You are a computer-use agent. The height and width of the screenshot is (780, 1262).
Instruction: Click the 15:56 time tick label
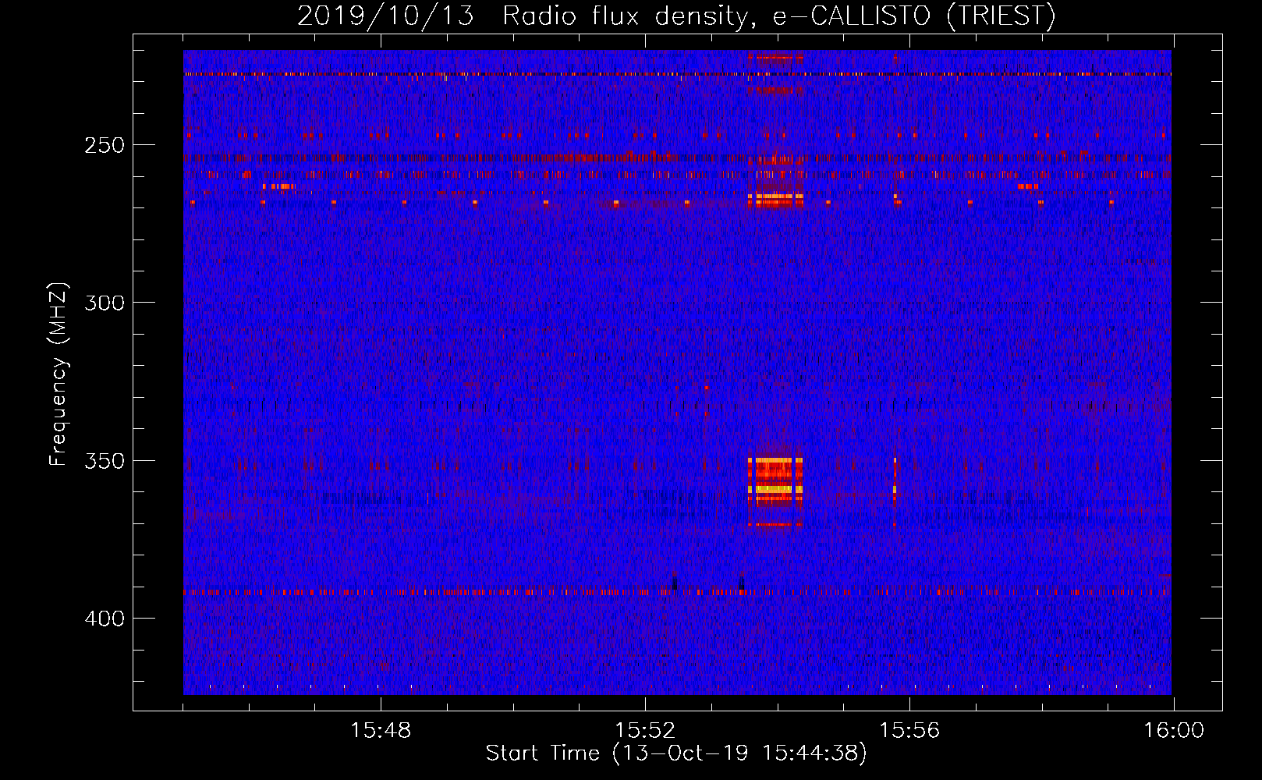pyautogui.click(x=909, y=731)
